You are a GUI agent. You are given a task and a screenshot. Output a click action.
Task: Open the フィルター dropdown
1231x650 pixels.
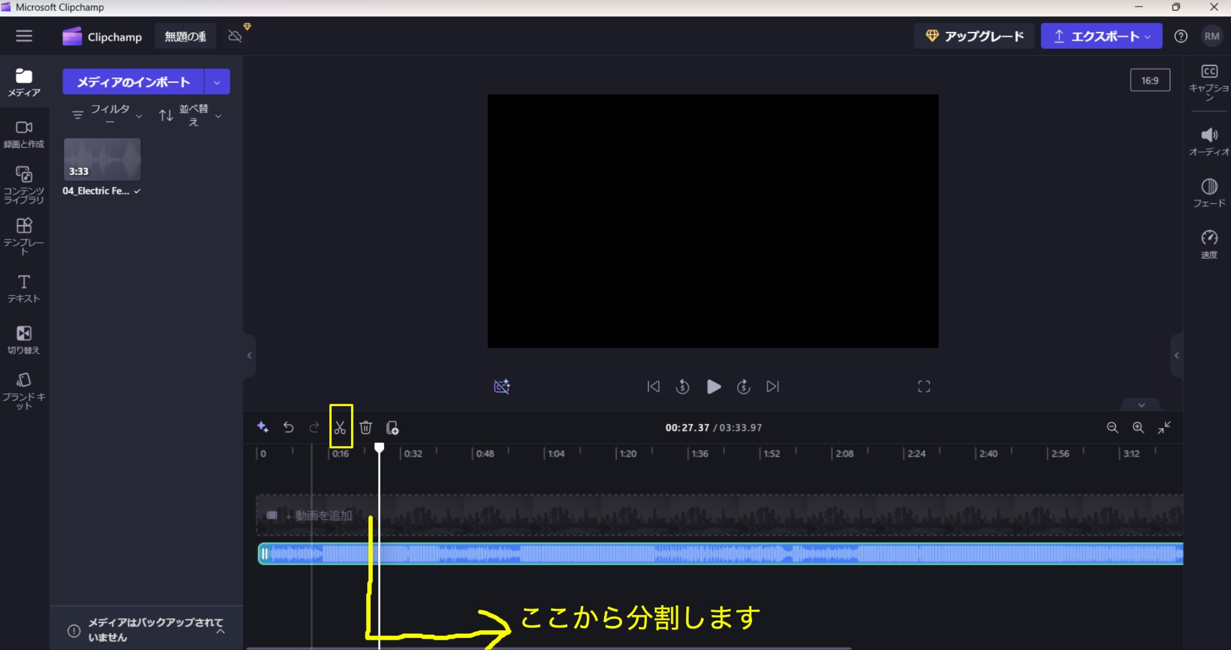click(x=107, y=115)
